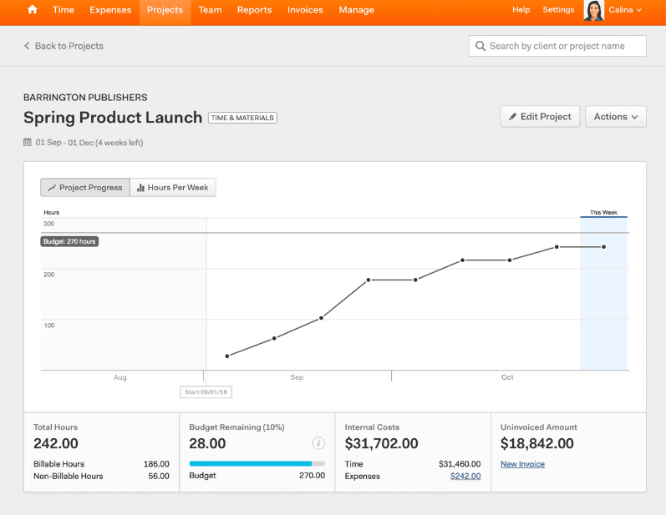Image resolution: width=666 pixels, height=515 pixels.
Task: Switch chart to Hours Per Week view
Action: click(173, 188)
